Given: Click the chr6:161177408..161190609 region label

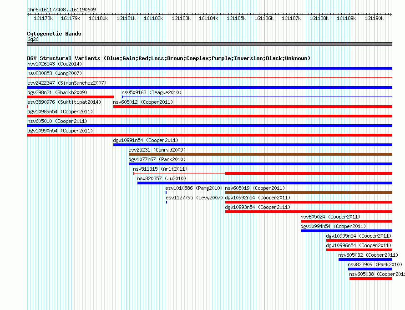Looking at the screenshot, I should (x=61, y=10).
